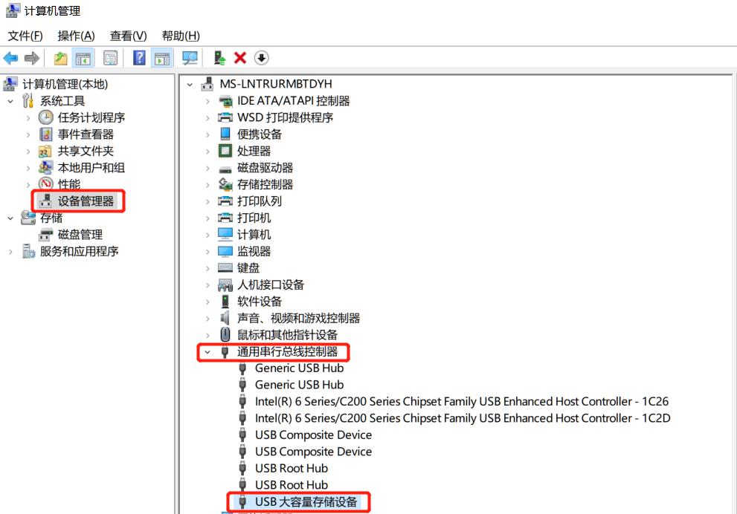Select 计算机管理(本地) root node
This screenshot has height=514, width=737.
point(65,84)
